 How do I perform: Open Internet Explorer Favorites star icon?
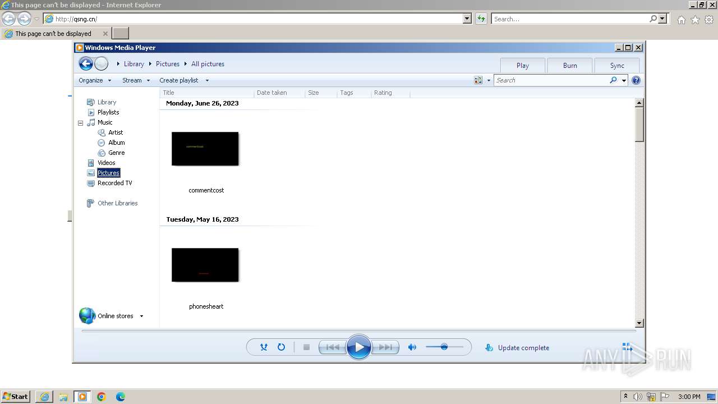(695, 20)
